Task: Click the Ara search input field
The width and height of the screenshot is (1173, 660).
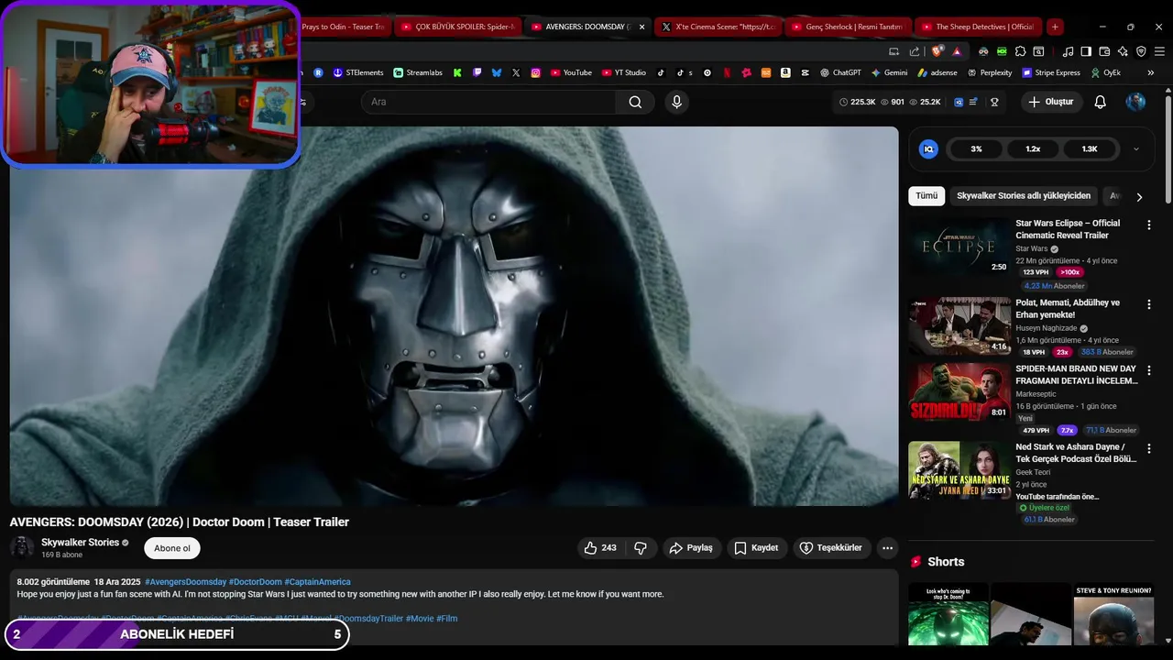Action: [490, 102]
